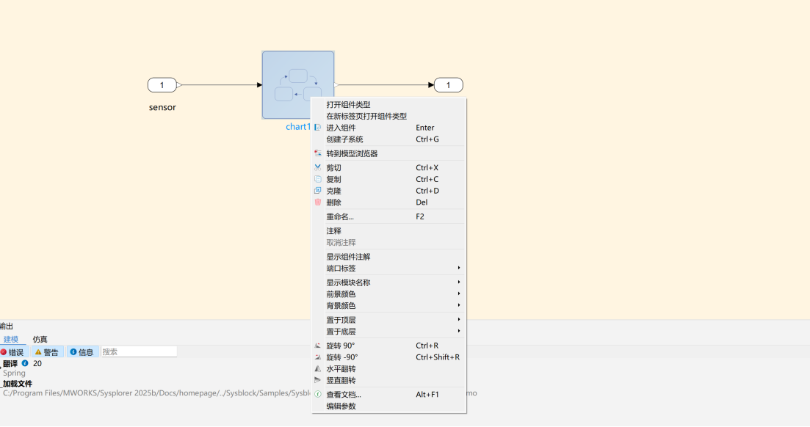
Task: Toggle the 错误 error filter
Action: (14, 352)
